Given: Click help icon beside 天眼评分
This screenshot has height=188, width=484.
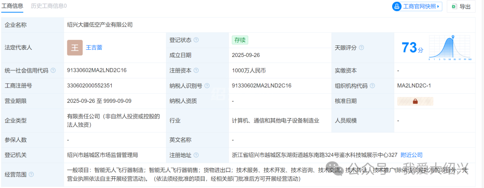Looking at the screenshot, I should (361, 48).
